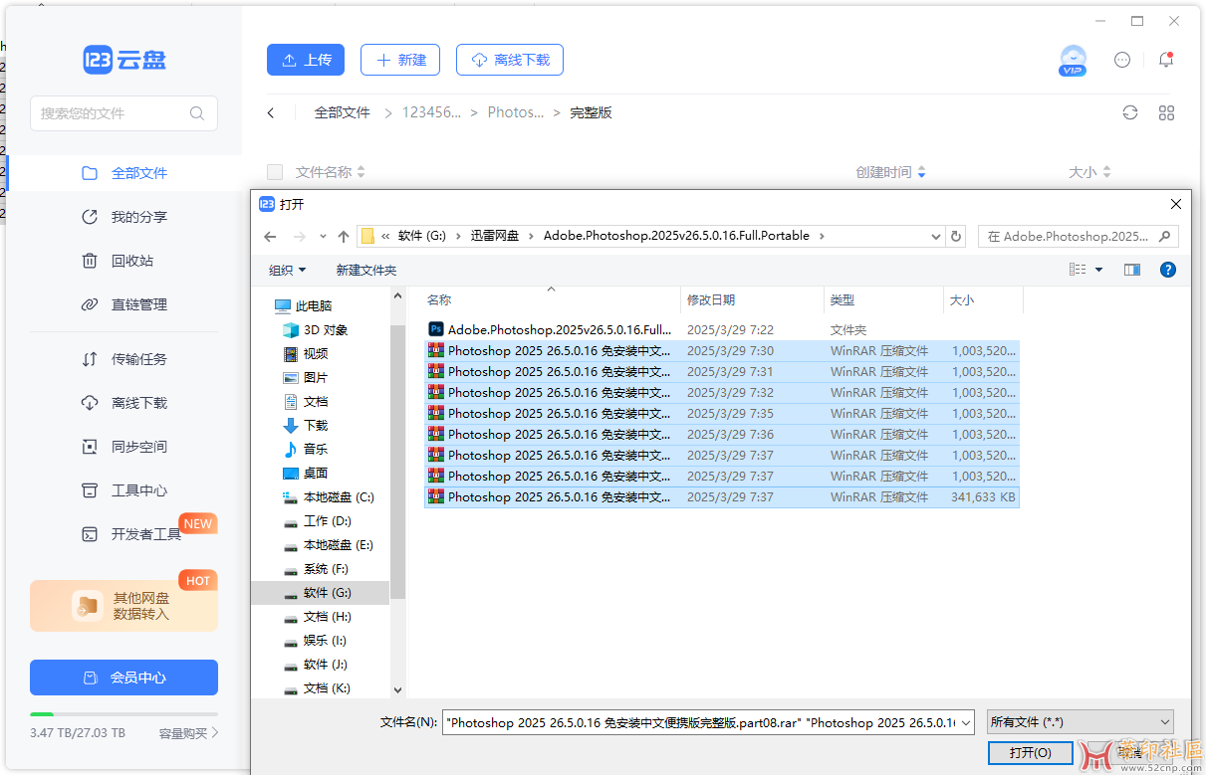
Task: Click the 会员中心 button
Action: [124, 678]
